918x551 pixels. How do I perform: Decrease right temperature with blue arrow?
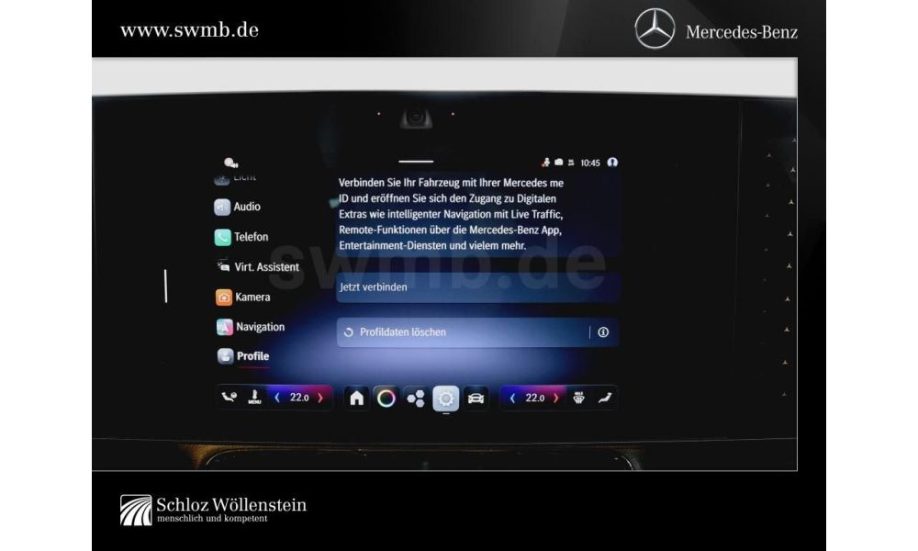pyautogui.click(x=512, y=399)
